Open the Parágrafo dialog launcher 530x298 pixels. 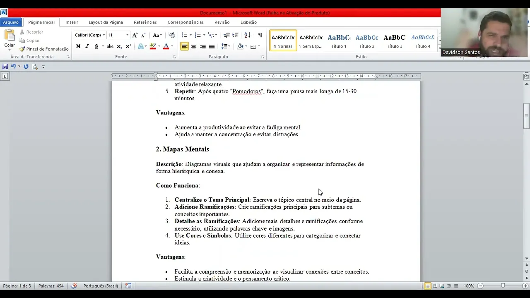(x=263, y=57)
